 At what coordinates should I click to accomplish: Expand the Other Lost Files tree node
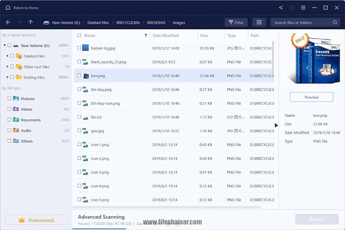pyautogui.click(x=7, y=67)
